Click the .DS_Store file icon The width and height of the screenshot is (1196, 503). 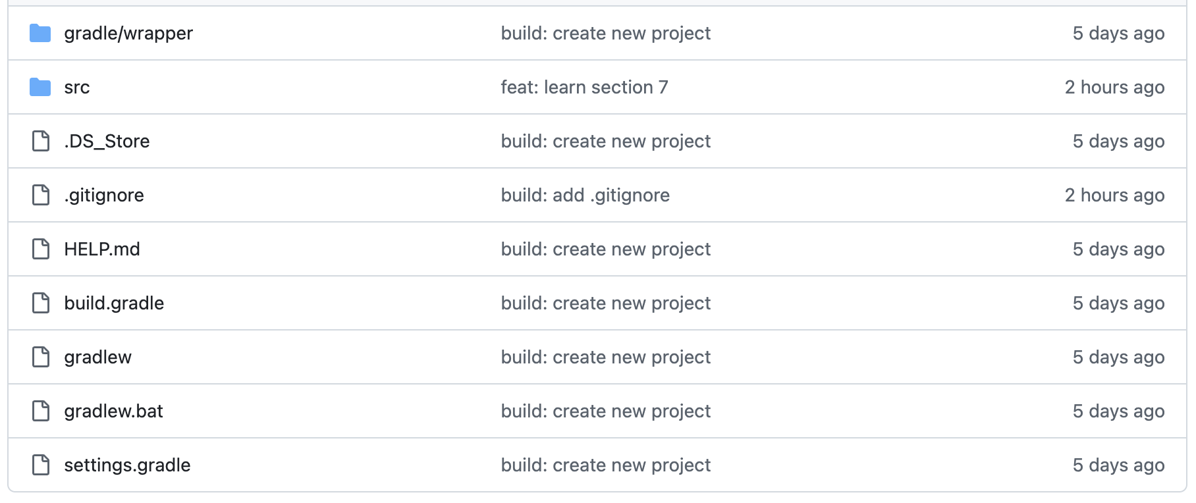coord(41,141)
